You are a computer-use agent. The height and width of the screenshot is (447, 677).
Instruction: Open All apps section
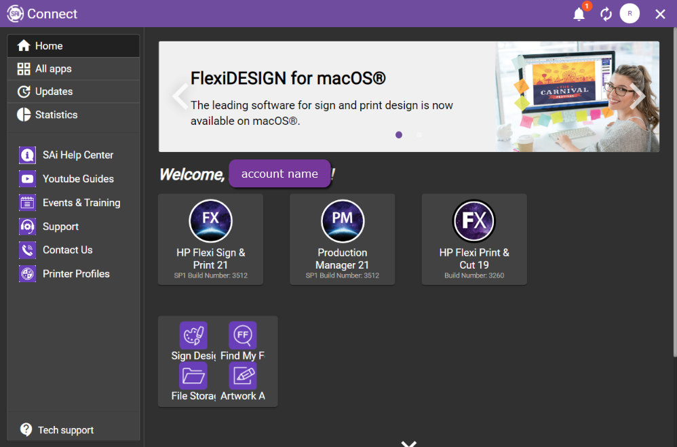pyautogui.click(x=73, y=69)
